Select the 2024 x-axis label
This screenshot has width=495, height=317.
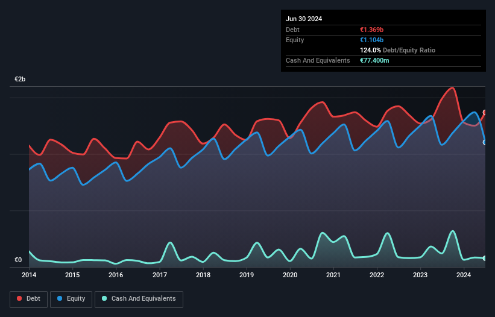click(464, 275)
